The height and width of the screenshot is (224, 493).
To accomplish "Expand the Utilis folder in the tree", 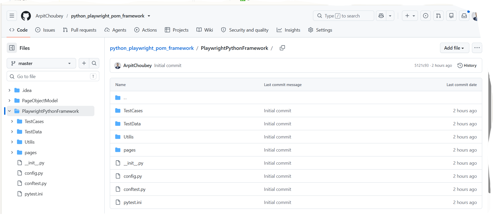I will tap(12, 142).
